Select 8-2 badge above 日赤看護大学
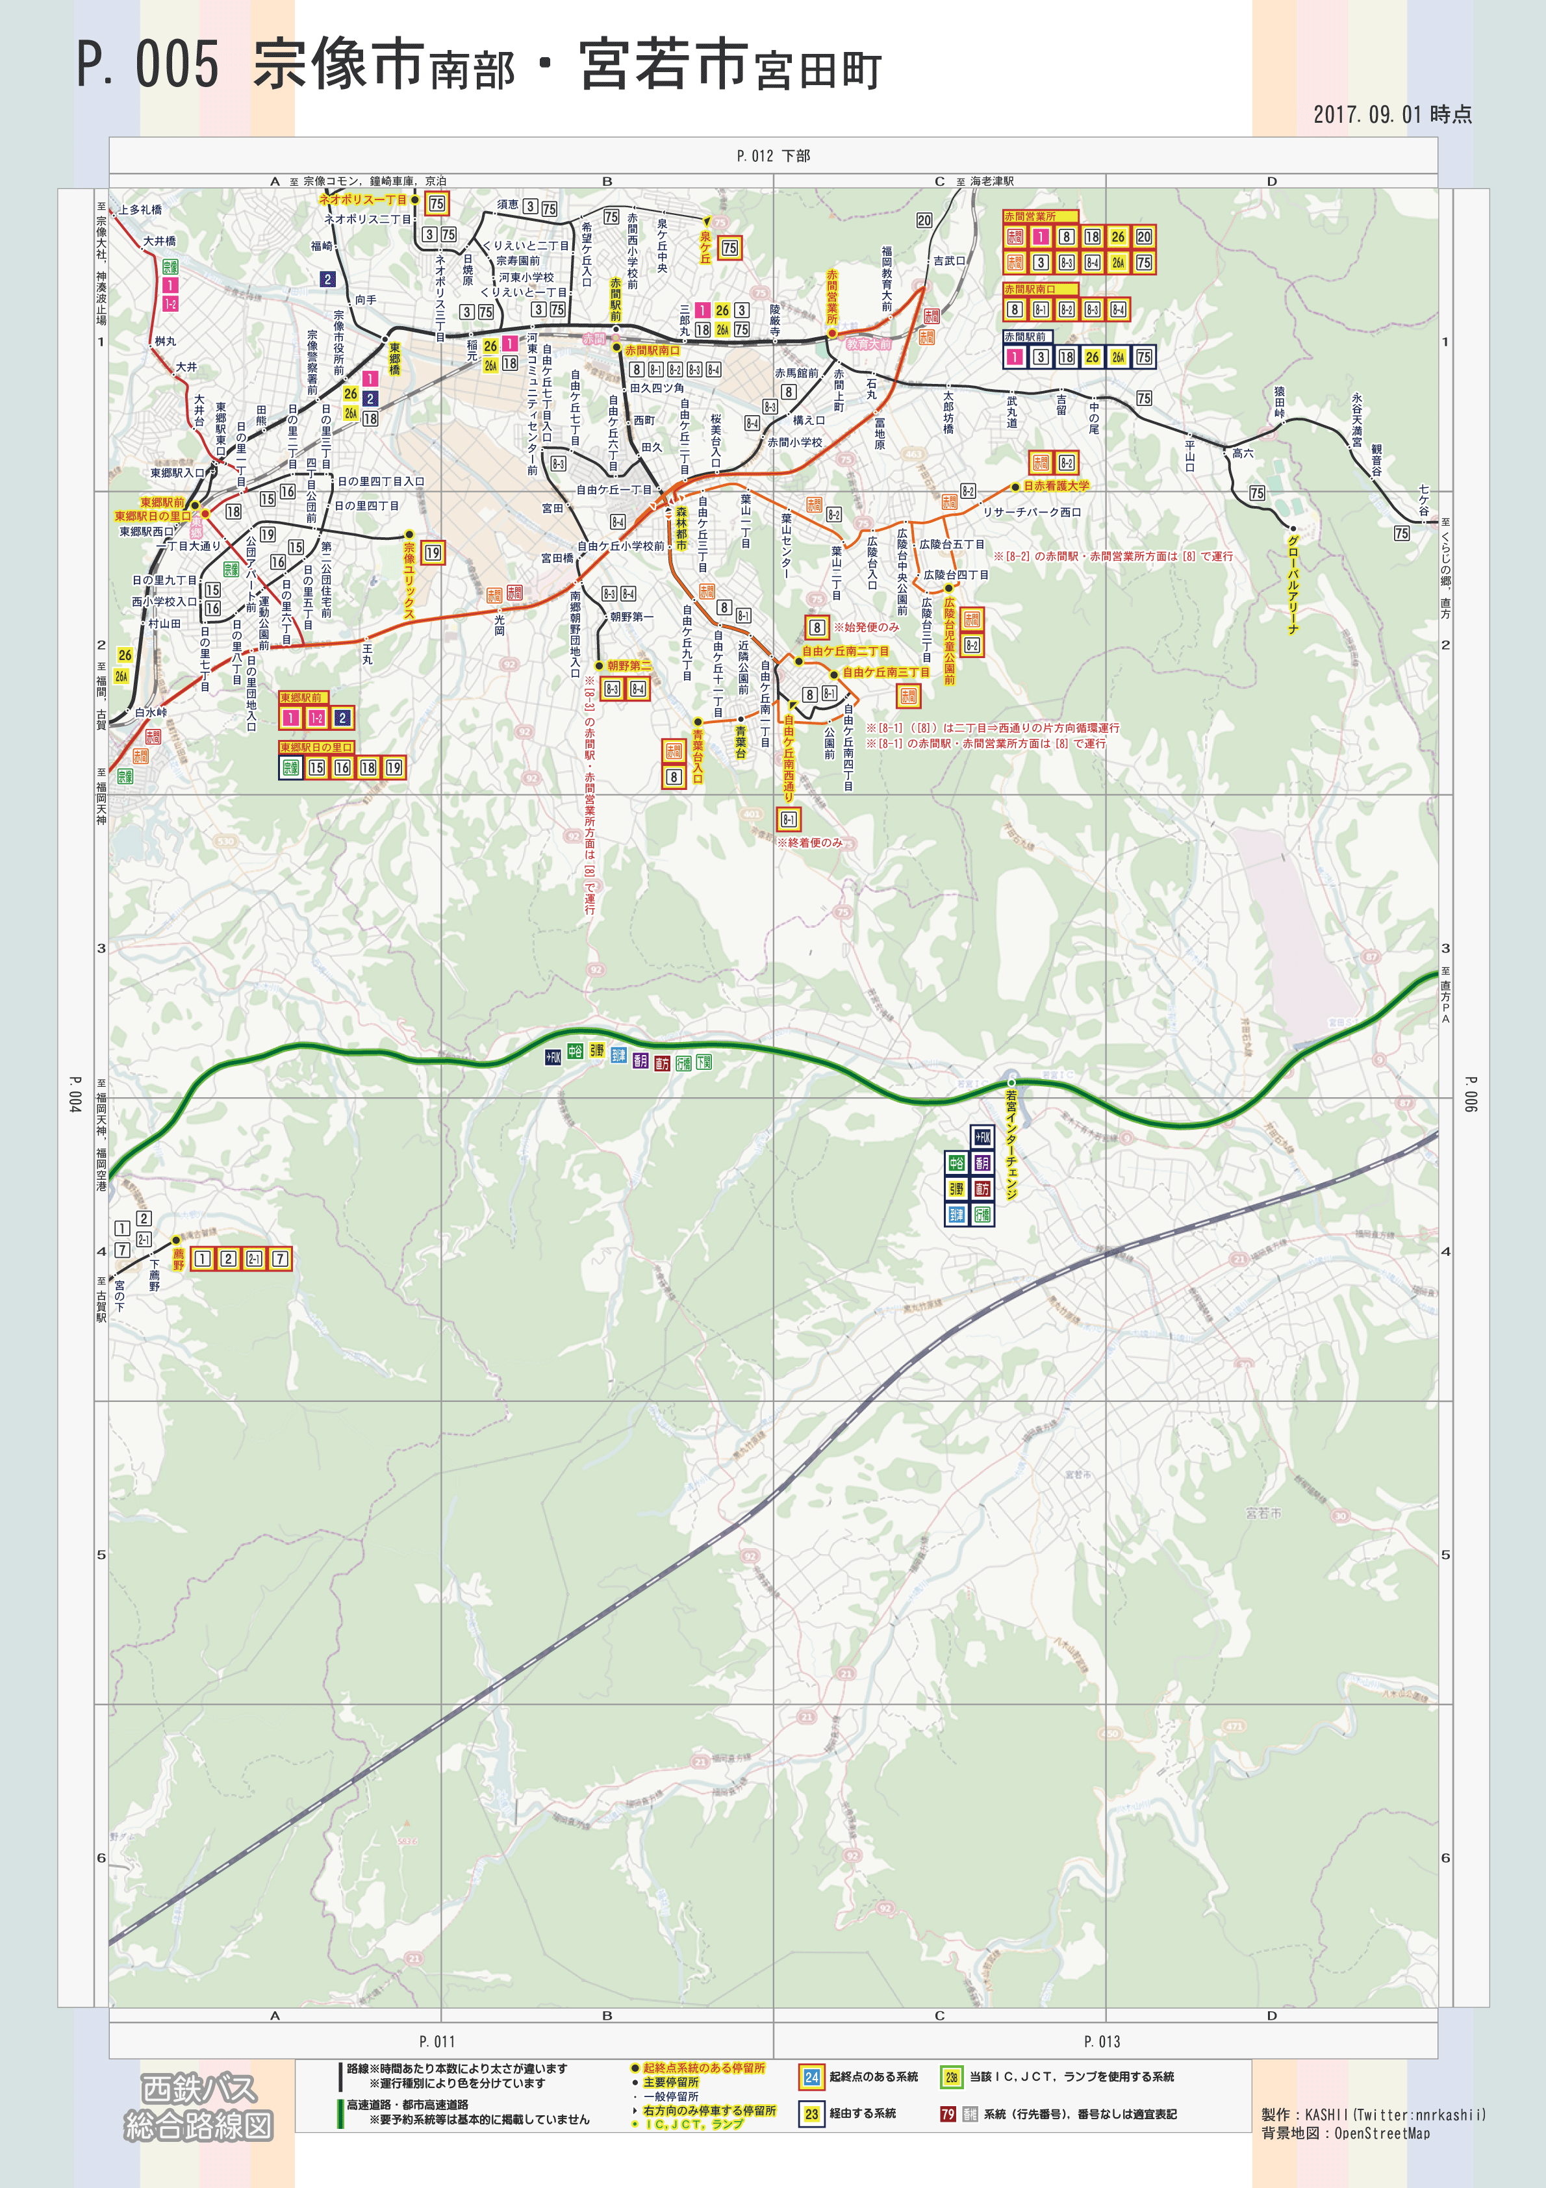The image size is (1546, 2188). pos(1067,463)
